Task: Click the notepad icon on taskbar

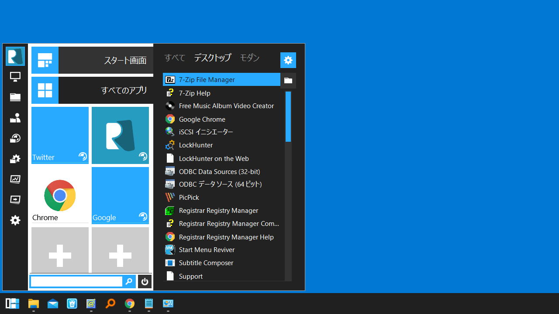Action: coord(149,304)
